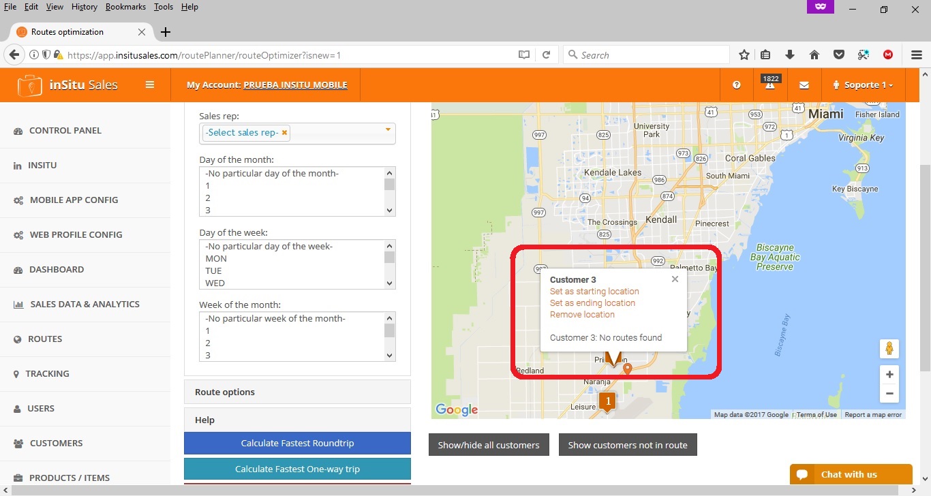Zoom out the map with the minus button
This screenshot has height=496, width=931.
click(x=889, y=394)
